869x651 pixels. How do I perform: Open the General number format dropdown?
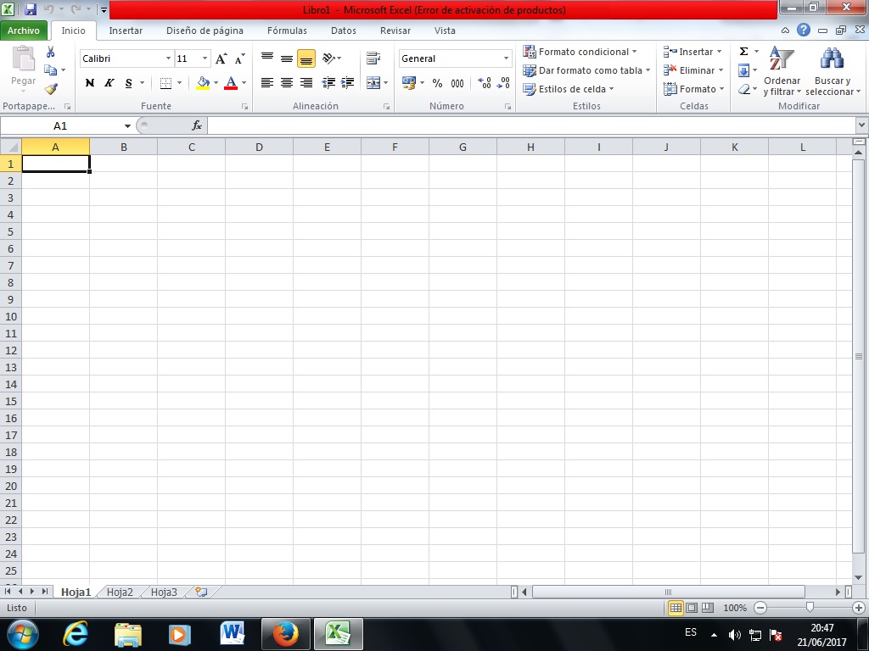coord(506,58)
